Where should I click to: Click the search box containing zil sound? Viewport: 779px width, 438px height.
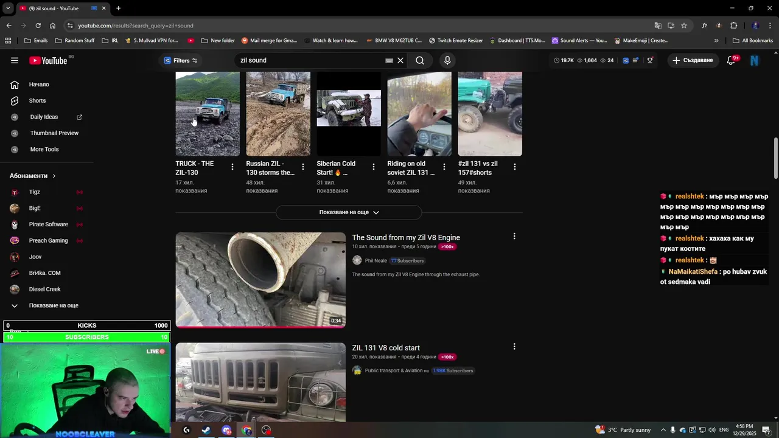[x=310, y=60]
